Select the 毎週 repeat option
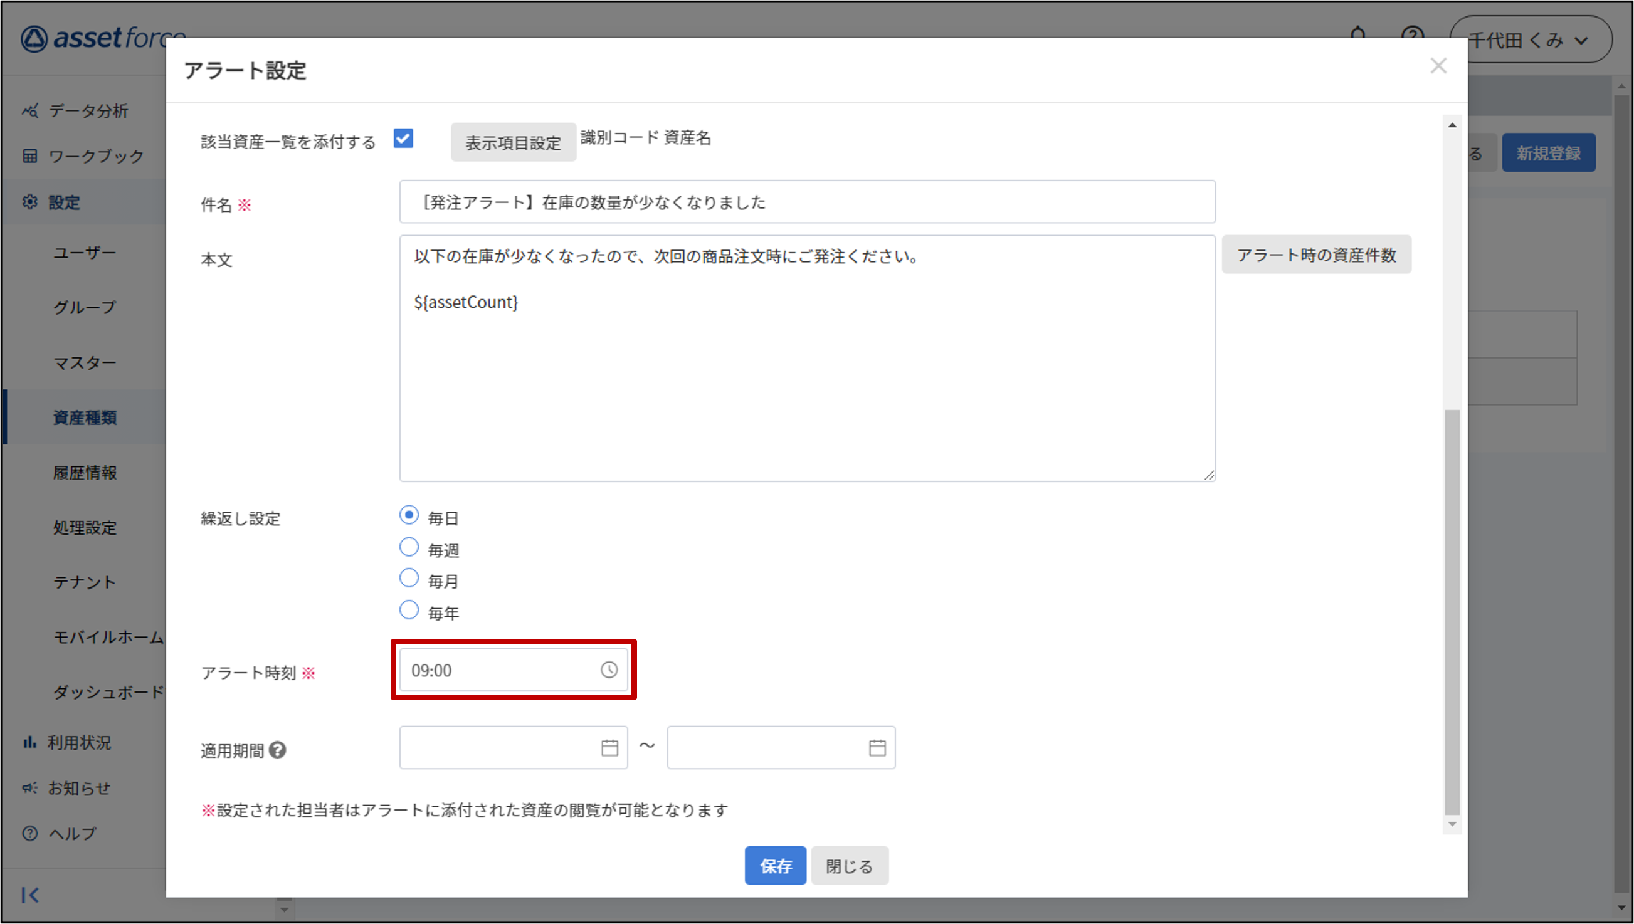Screen dimensions: 1634x924 pyautogui.click(x=409, y=547)
